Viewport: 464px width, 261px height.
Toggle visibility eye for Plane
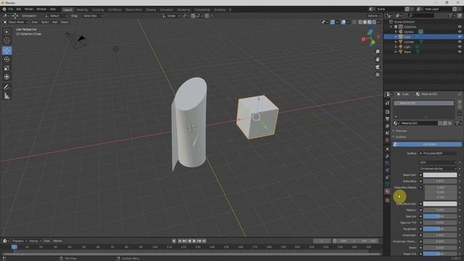(x=460, y=51)
